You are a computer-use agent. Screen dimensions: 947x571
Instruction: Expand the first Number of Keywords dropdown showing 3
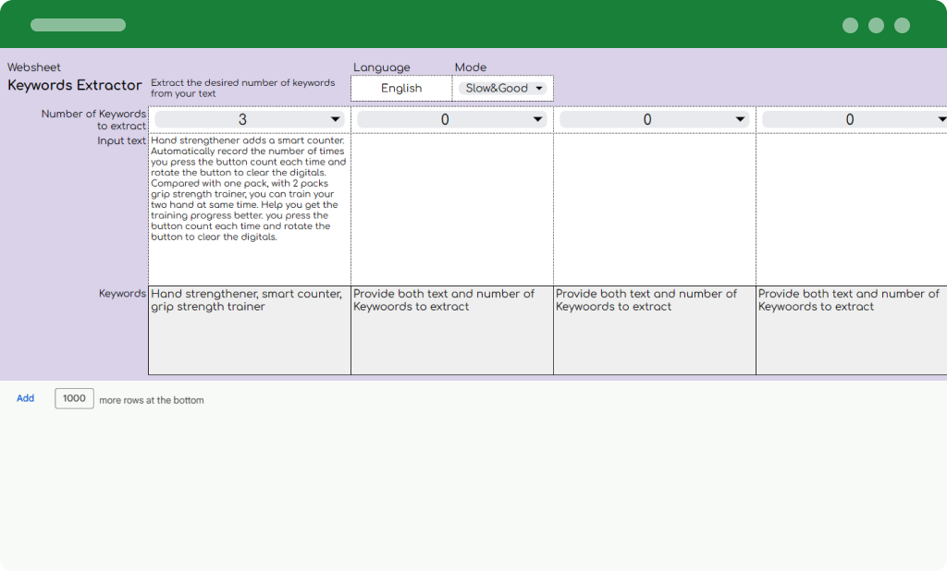(247, 119)
